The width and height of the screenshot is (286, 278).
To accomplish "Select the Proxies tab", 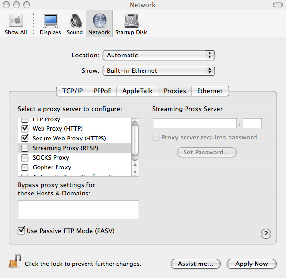I will (x=175, y=91).
